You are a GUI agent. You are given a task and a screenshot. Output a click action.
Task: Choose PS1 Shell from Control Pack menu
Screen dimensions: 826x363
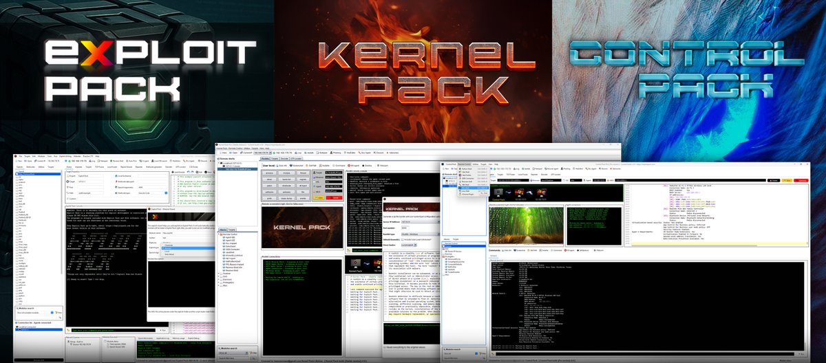[473, 188]
